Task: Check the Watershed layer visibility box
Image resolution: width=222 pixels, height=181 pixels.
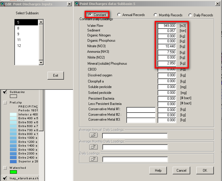Action: coord(5,168)
